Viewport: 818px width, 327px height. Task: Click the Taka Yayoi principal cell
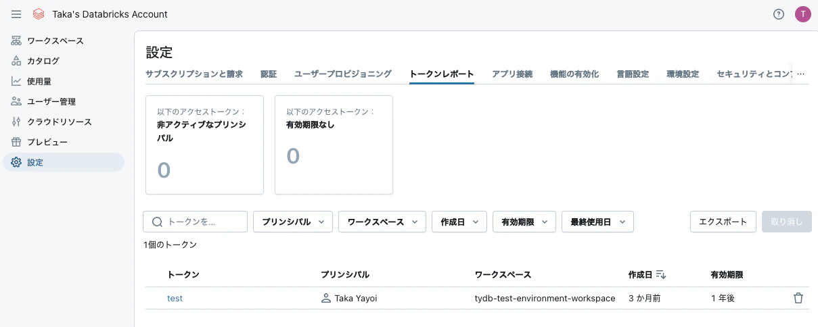tap(355, 298)
